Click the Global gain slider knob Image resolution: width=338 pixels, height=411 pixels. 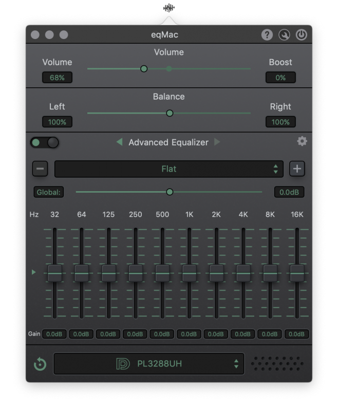pyautogui.click(x=170, y=192)
